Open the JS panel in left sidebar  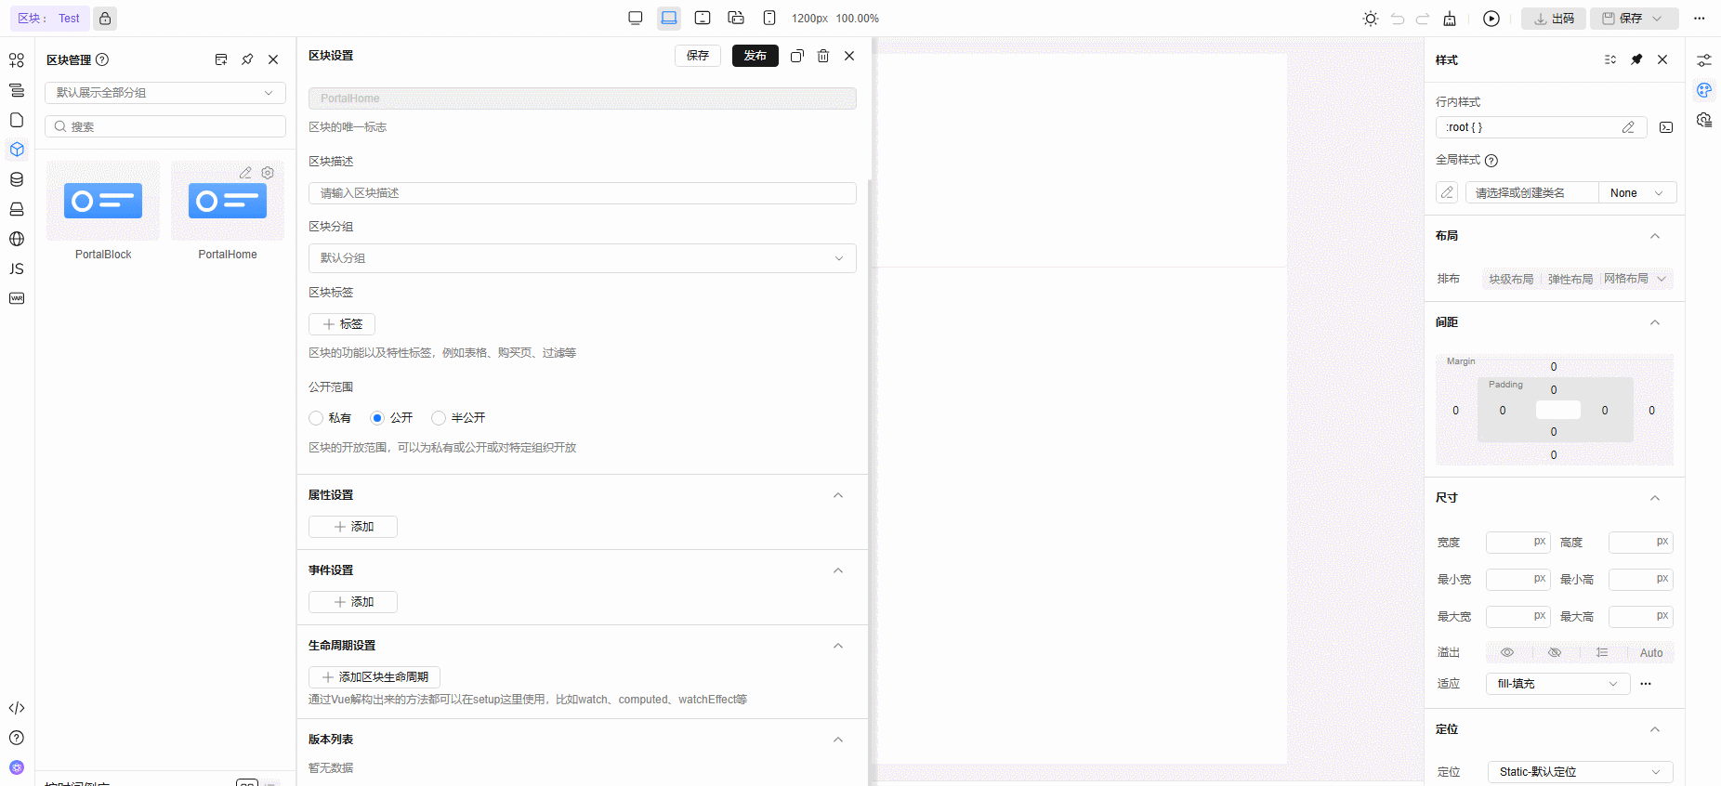(x=17, y=269)
